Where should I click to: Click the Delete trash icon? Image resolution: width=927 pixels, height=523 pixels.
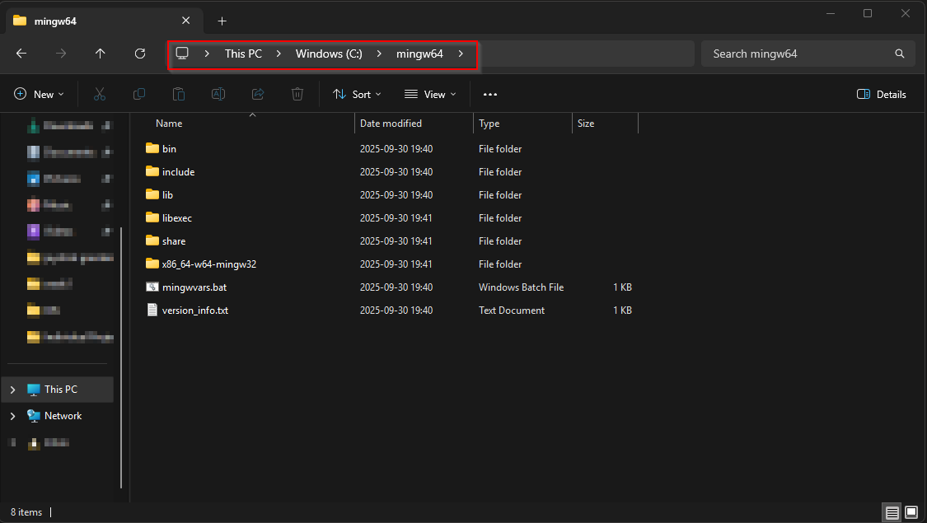pos(297,95)
